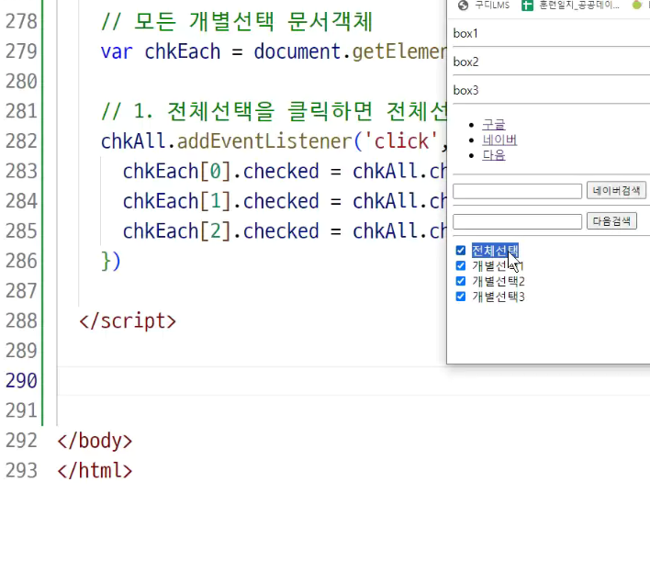Focus the Naver search input field
The image size is (650, 572).
pyautogui.click(x=518, y=191)
